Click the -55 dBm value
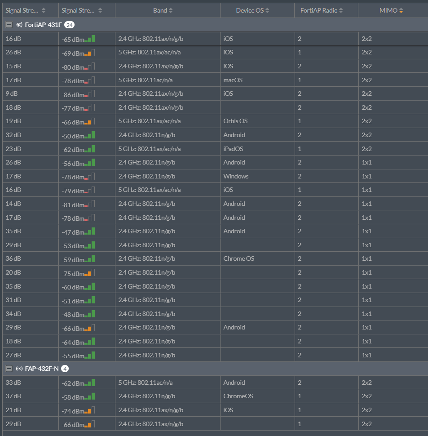This screenshot has height=436, width=428. point(73,356)
